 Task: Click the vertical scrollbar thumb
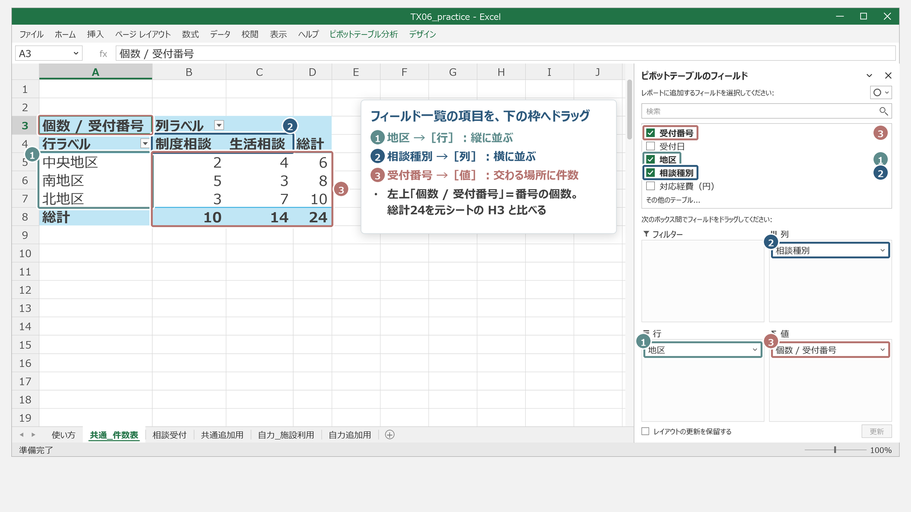(x=630, y=110)
